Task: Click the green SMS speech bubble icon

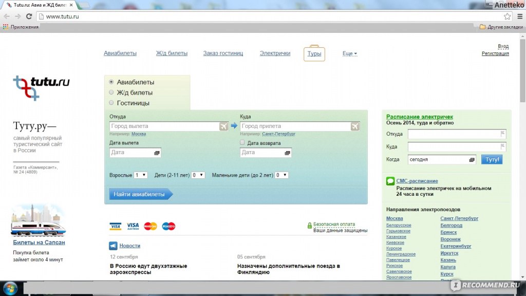Action: pyautogui.click(x=390, y=181)
